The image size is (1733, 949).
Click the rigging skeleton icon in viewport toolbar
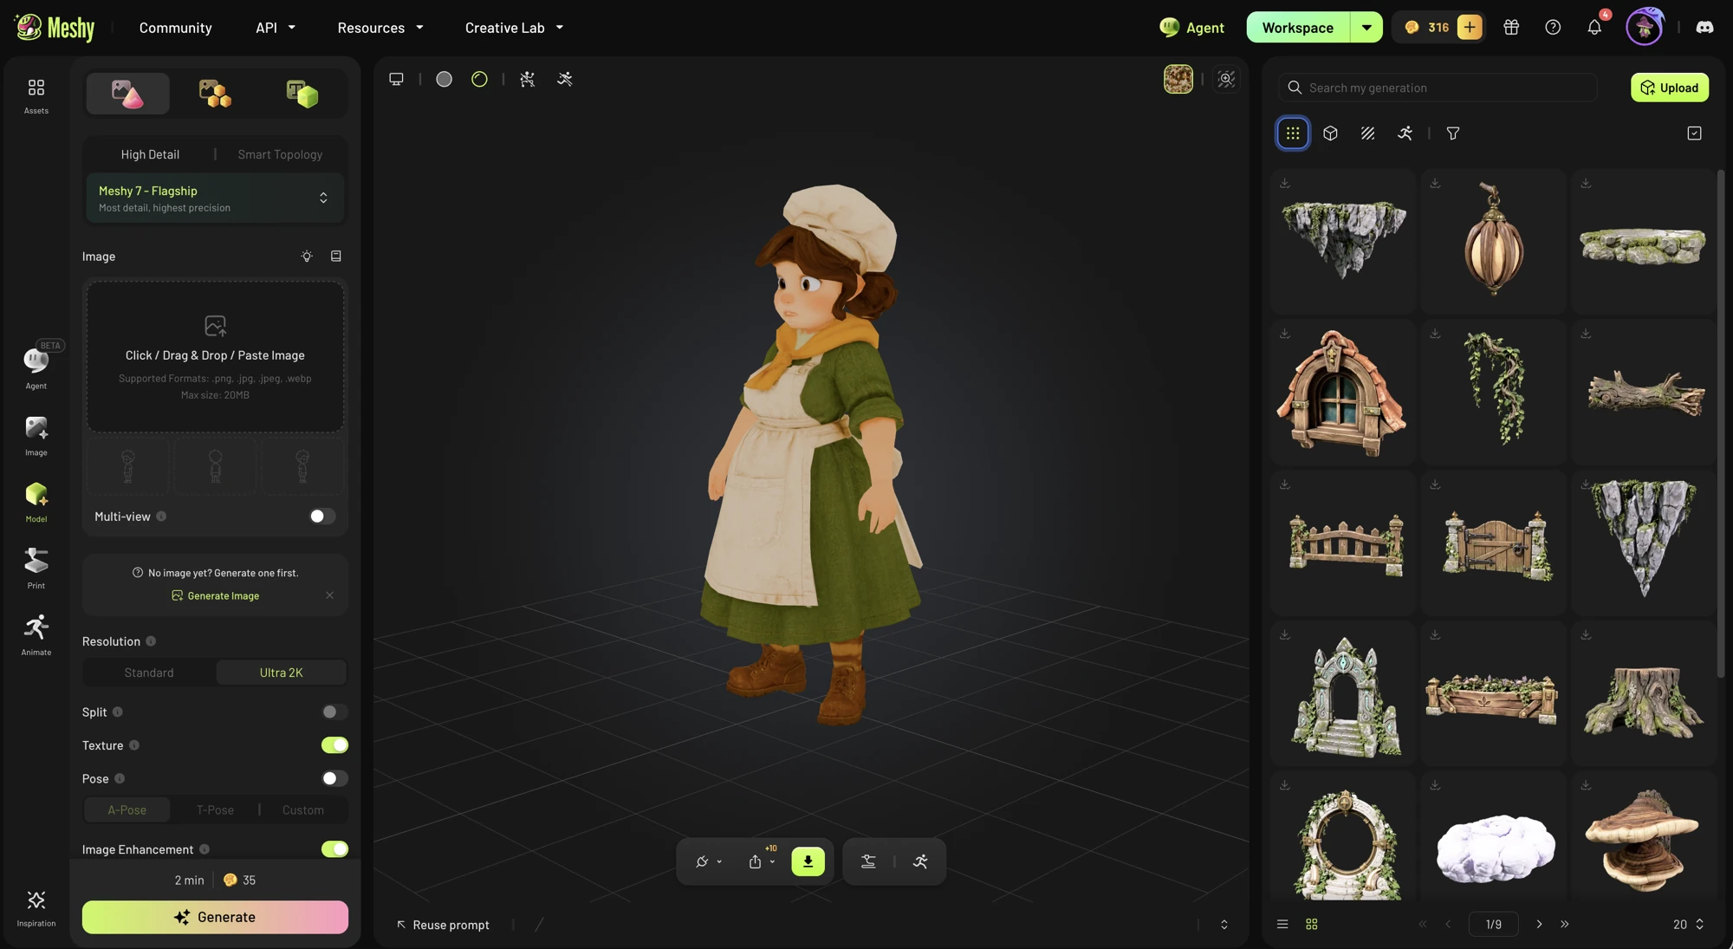point(527,79)
